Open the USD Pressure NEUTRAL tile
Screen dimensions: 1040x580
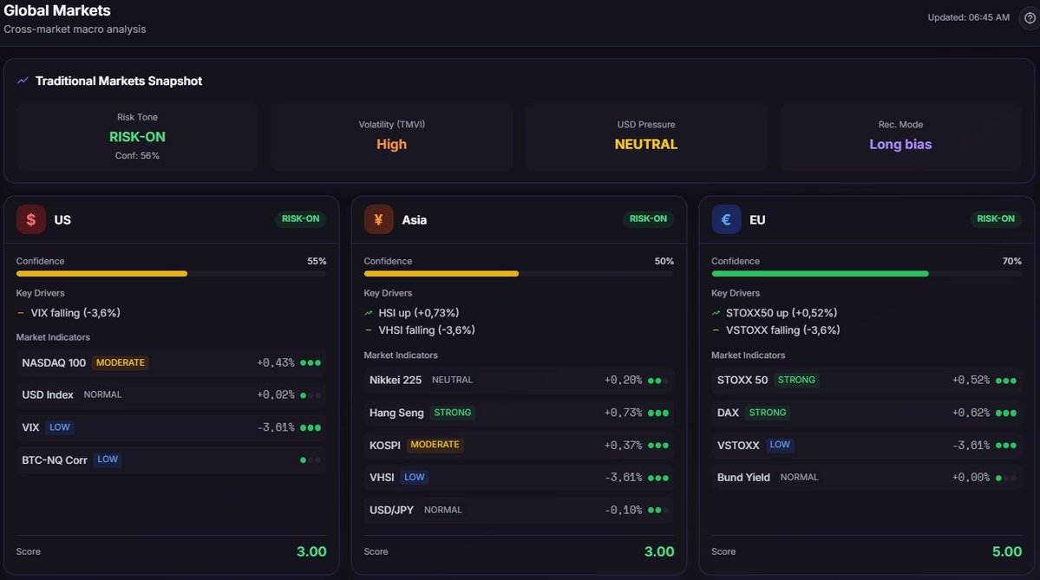pos(646,137)
